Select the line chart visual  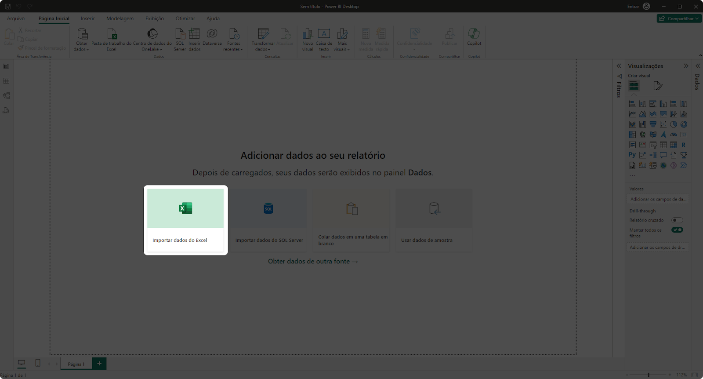(x=632, y=114)
